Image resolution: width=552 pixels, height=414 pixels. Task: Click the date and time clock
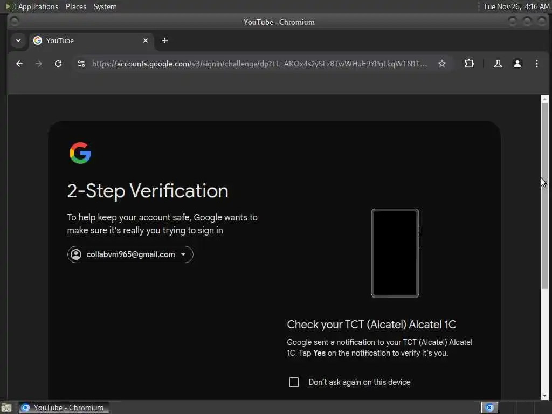[516, 6]
